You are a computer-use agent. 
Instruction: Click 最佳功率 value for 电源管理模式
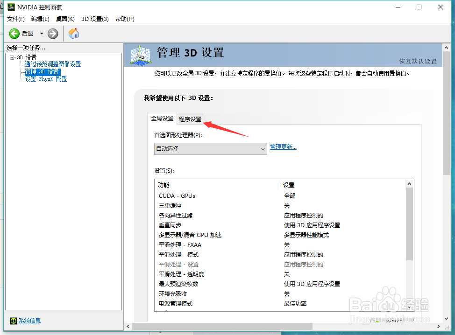tap(295, 304)
